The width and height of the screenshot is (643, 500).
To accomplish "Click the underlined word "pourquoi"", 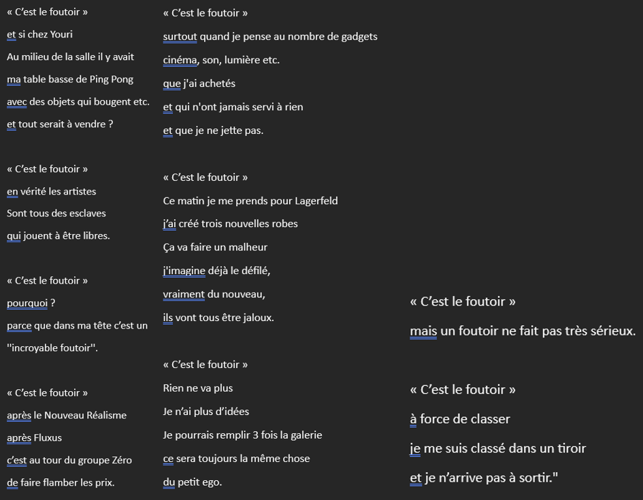I will click(x=27, y=303).
